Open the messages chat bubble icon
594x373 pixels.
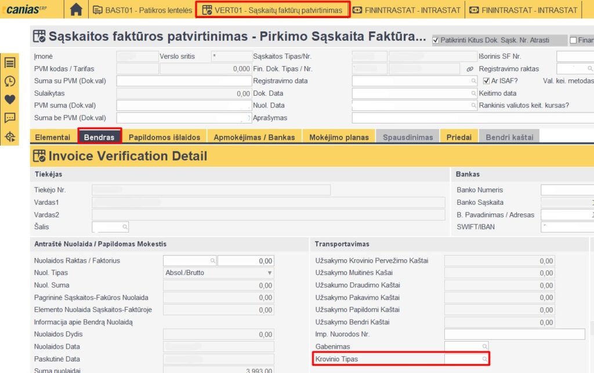click(x=10, y=118)
